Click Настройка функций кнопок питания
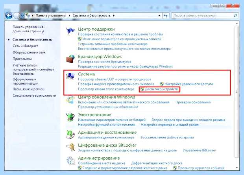This screenshot has height=175, width=244. click(106, 125)
